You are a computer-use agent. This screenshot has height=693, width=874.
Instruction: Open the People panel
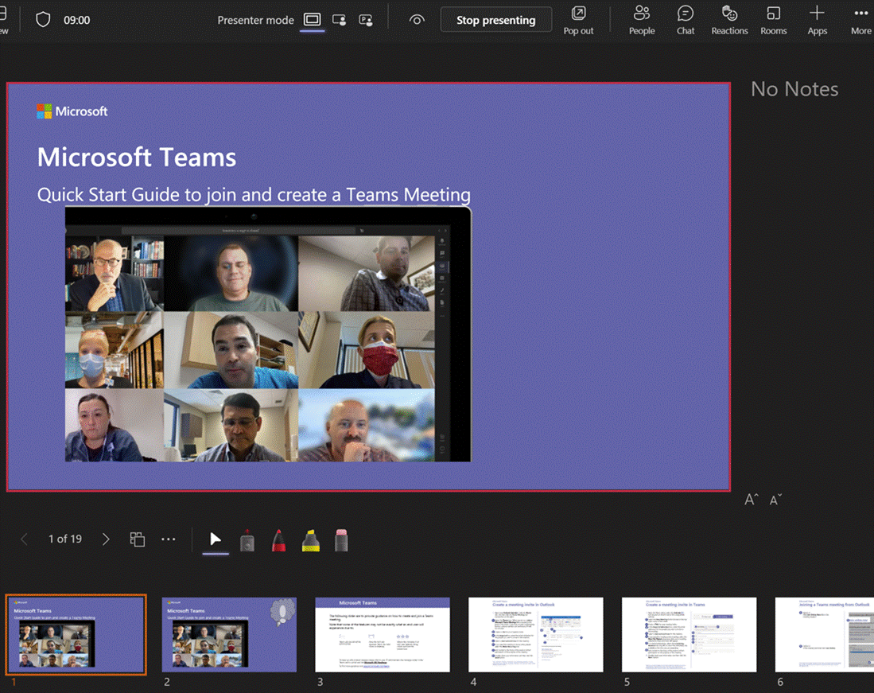coord(642,21)
